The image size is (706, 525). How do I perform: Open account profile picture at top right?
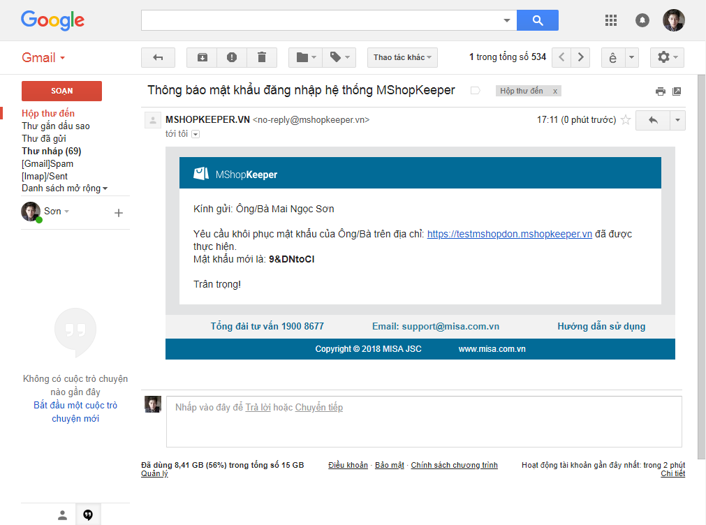pos(674,20)
